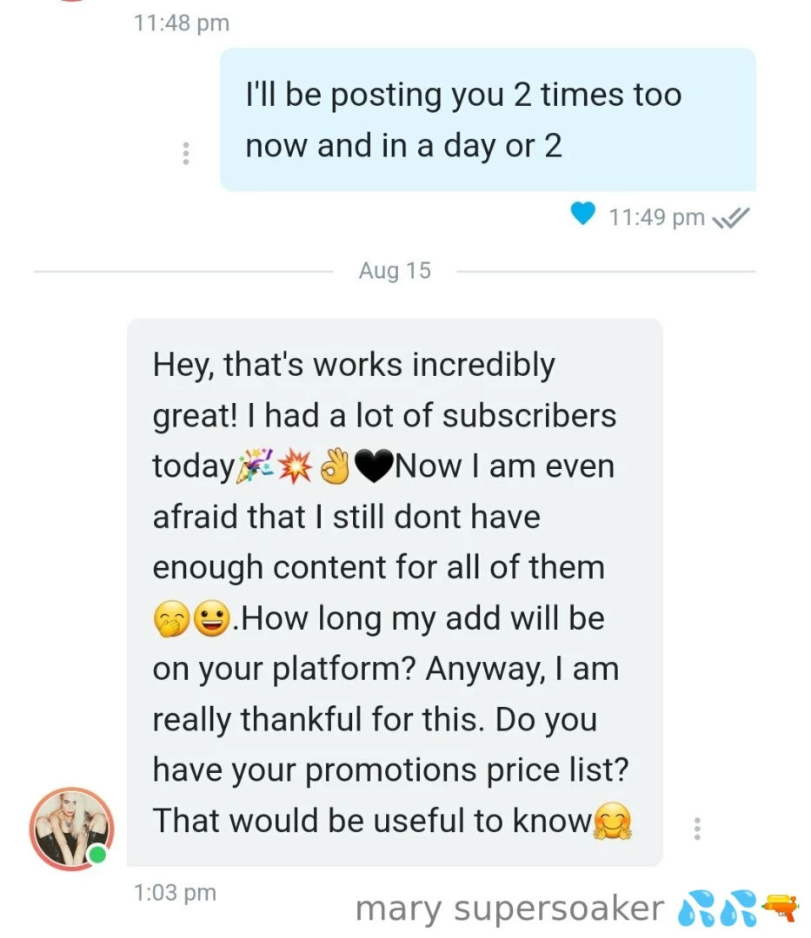Click the hugging face emoji ending the message

pyautogui.click(x=615, y=820)
